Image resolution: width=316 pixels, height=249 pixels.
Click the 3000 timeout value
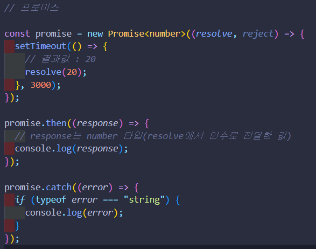[41, 85]
